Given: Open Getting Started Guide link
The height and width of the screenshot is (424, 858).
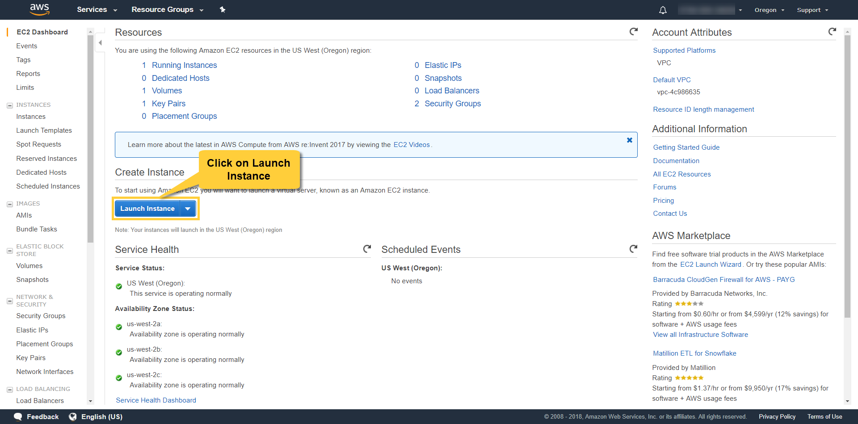Looking at the screenshot, I should tap(686, 147).
